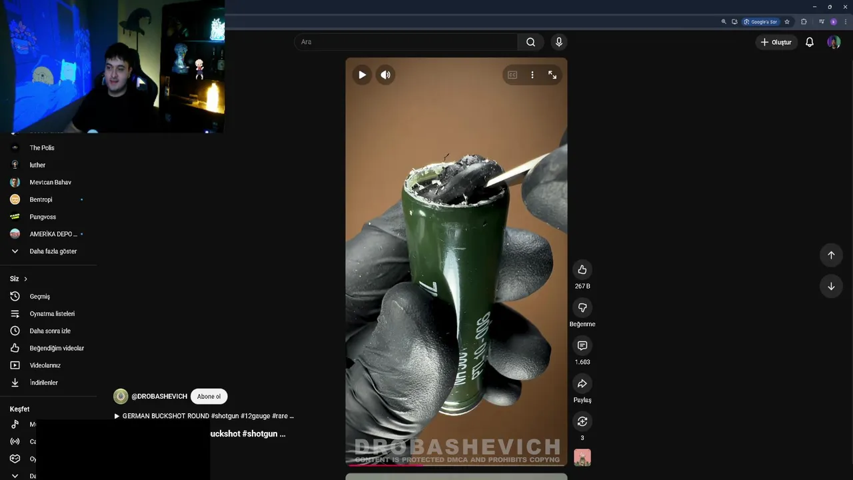
Task: Open Chrome media controls icon
Action: (x=822, y=21)
